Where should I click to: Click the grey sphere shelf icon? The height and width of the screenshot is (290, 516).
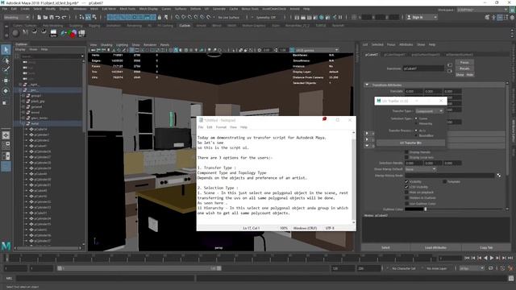click(15, 33)
